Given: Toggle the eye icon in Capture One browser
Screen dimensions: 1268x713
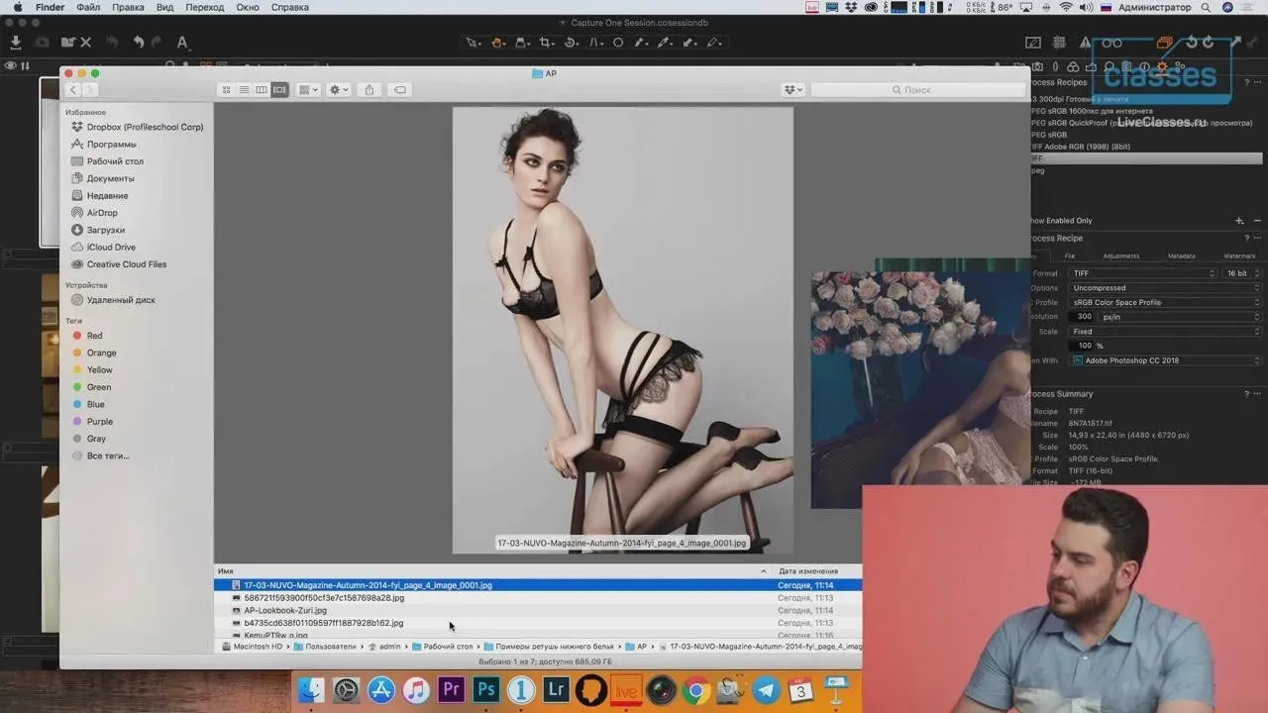Looking at the screenshot, I should point(11,66).
